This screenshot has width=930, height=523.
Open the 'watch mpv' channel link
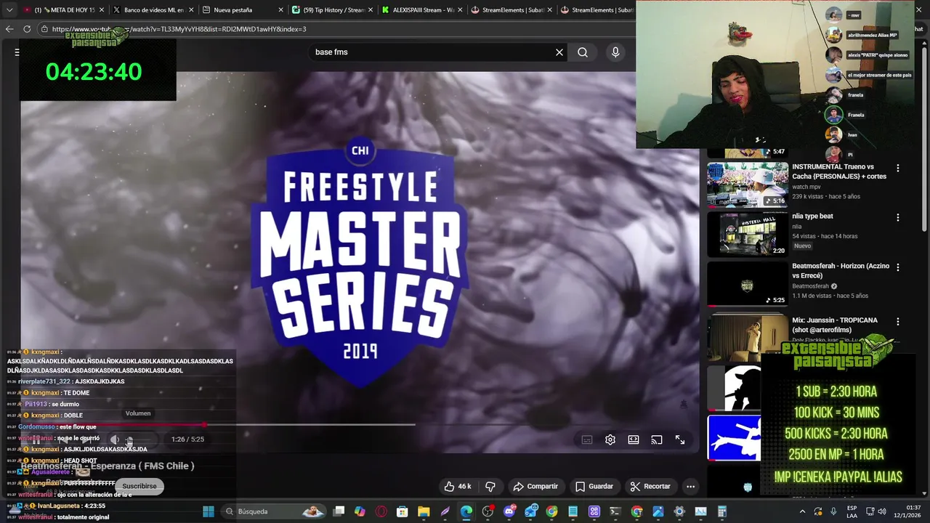click(x=806, y=187)
